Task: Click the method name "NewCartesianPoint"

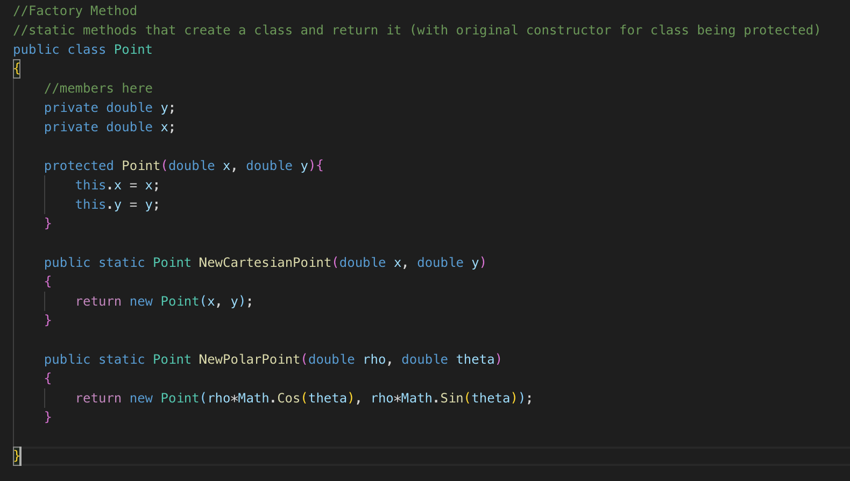Action: point(265,263)
